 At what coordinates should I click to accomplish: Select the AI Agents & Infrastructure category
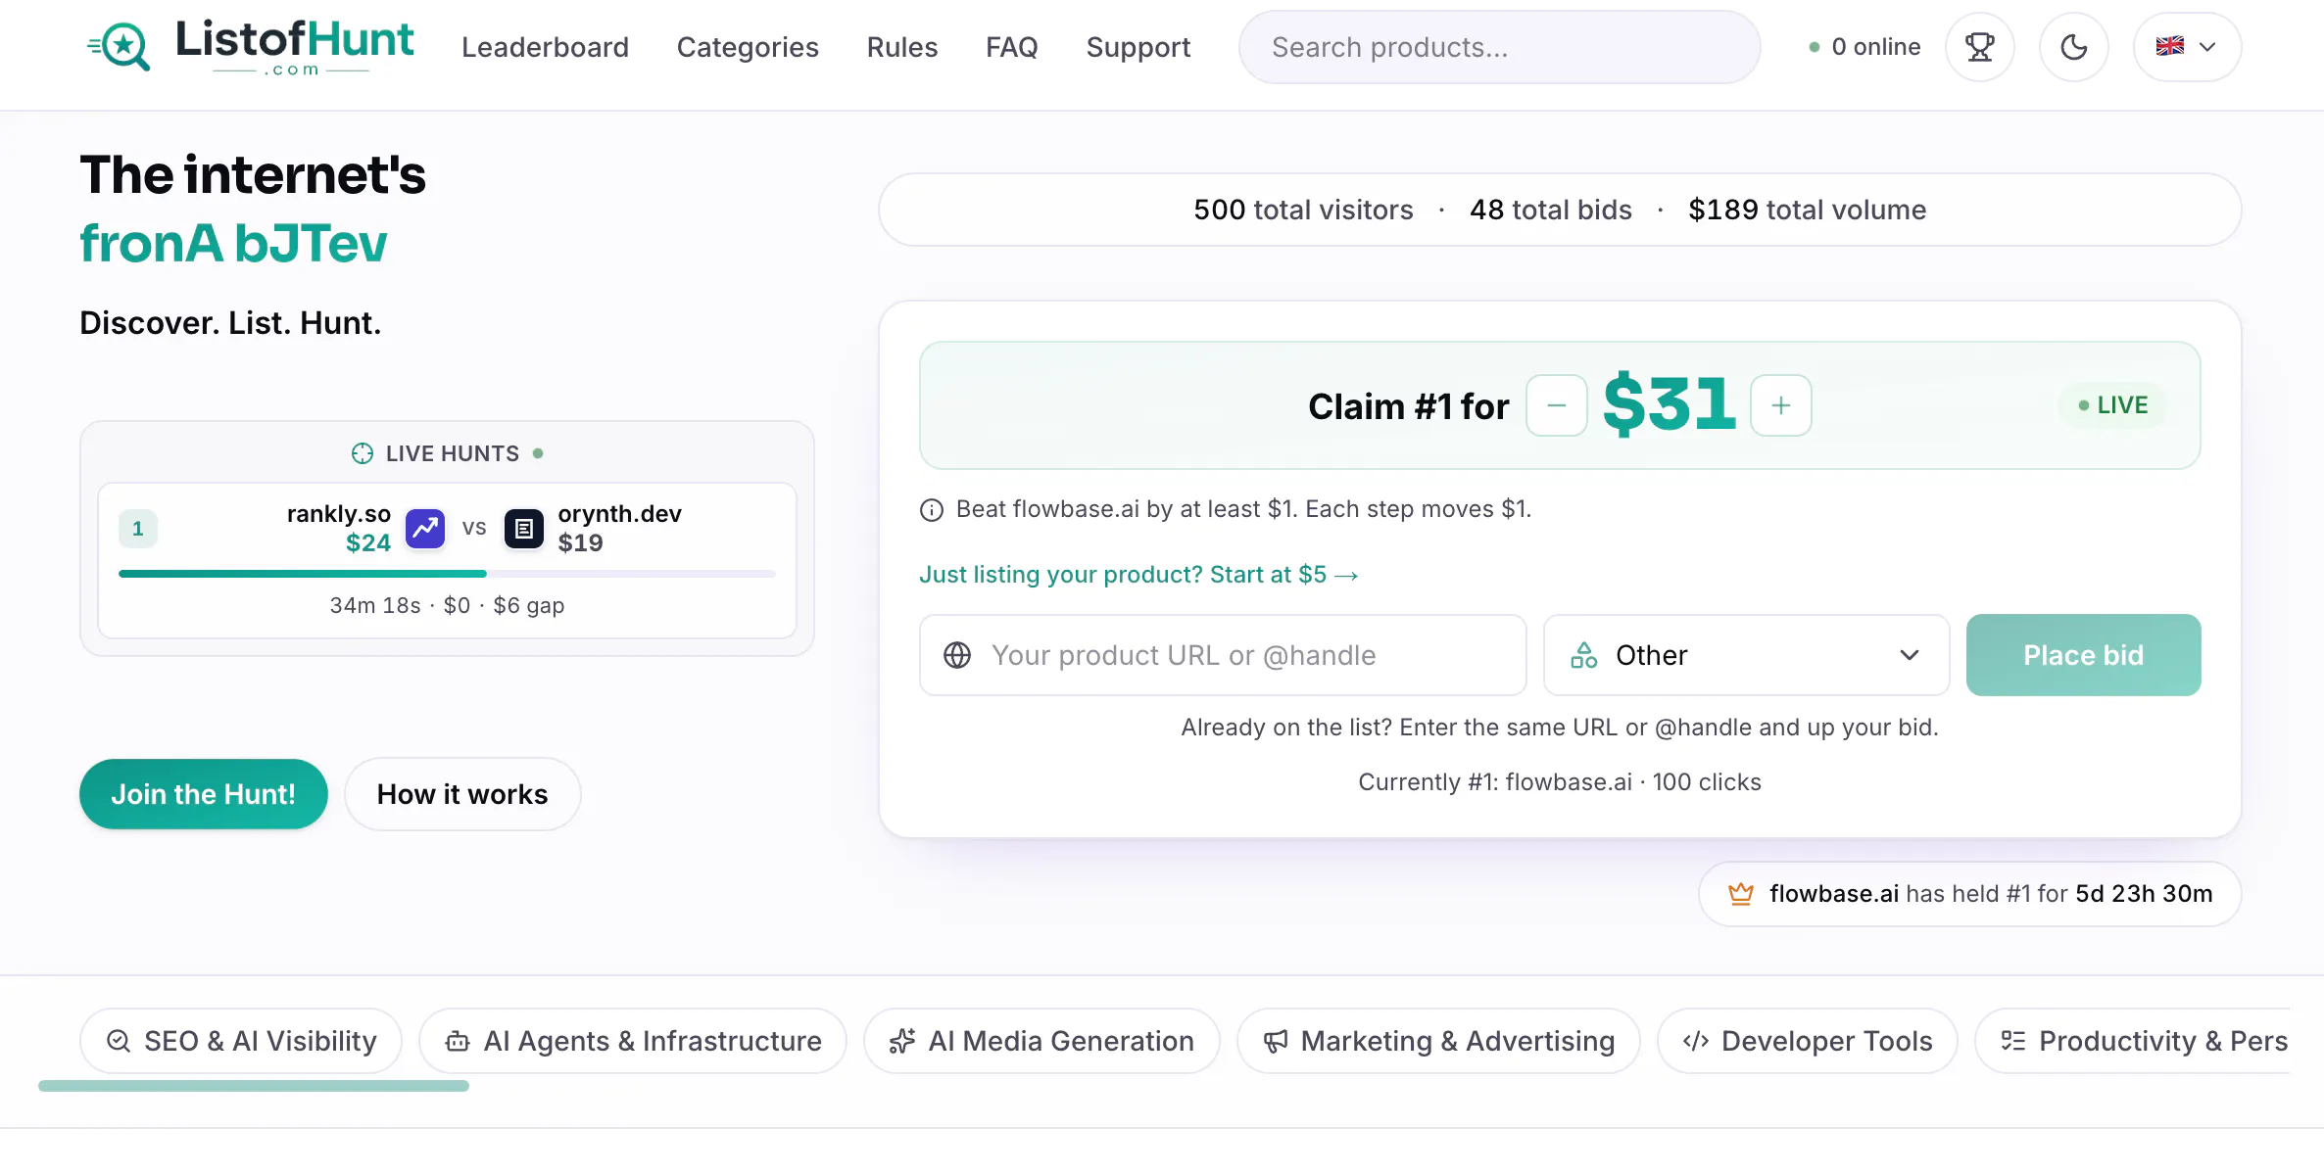tap(633, 1041)
